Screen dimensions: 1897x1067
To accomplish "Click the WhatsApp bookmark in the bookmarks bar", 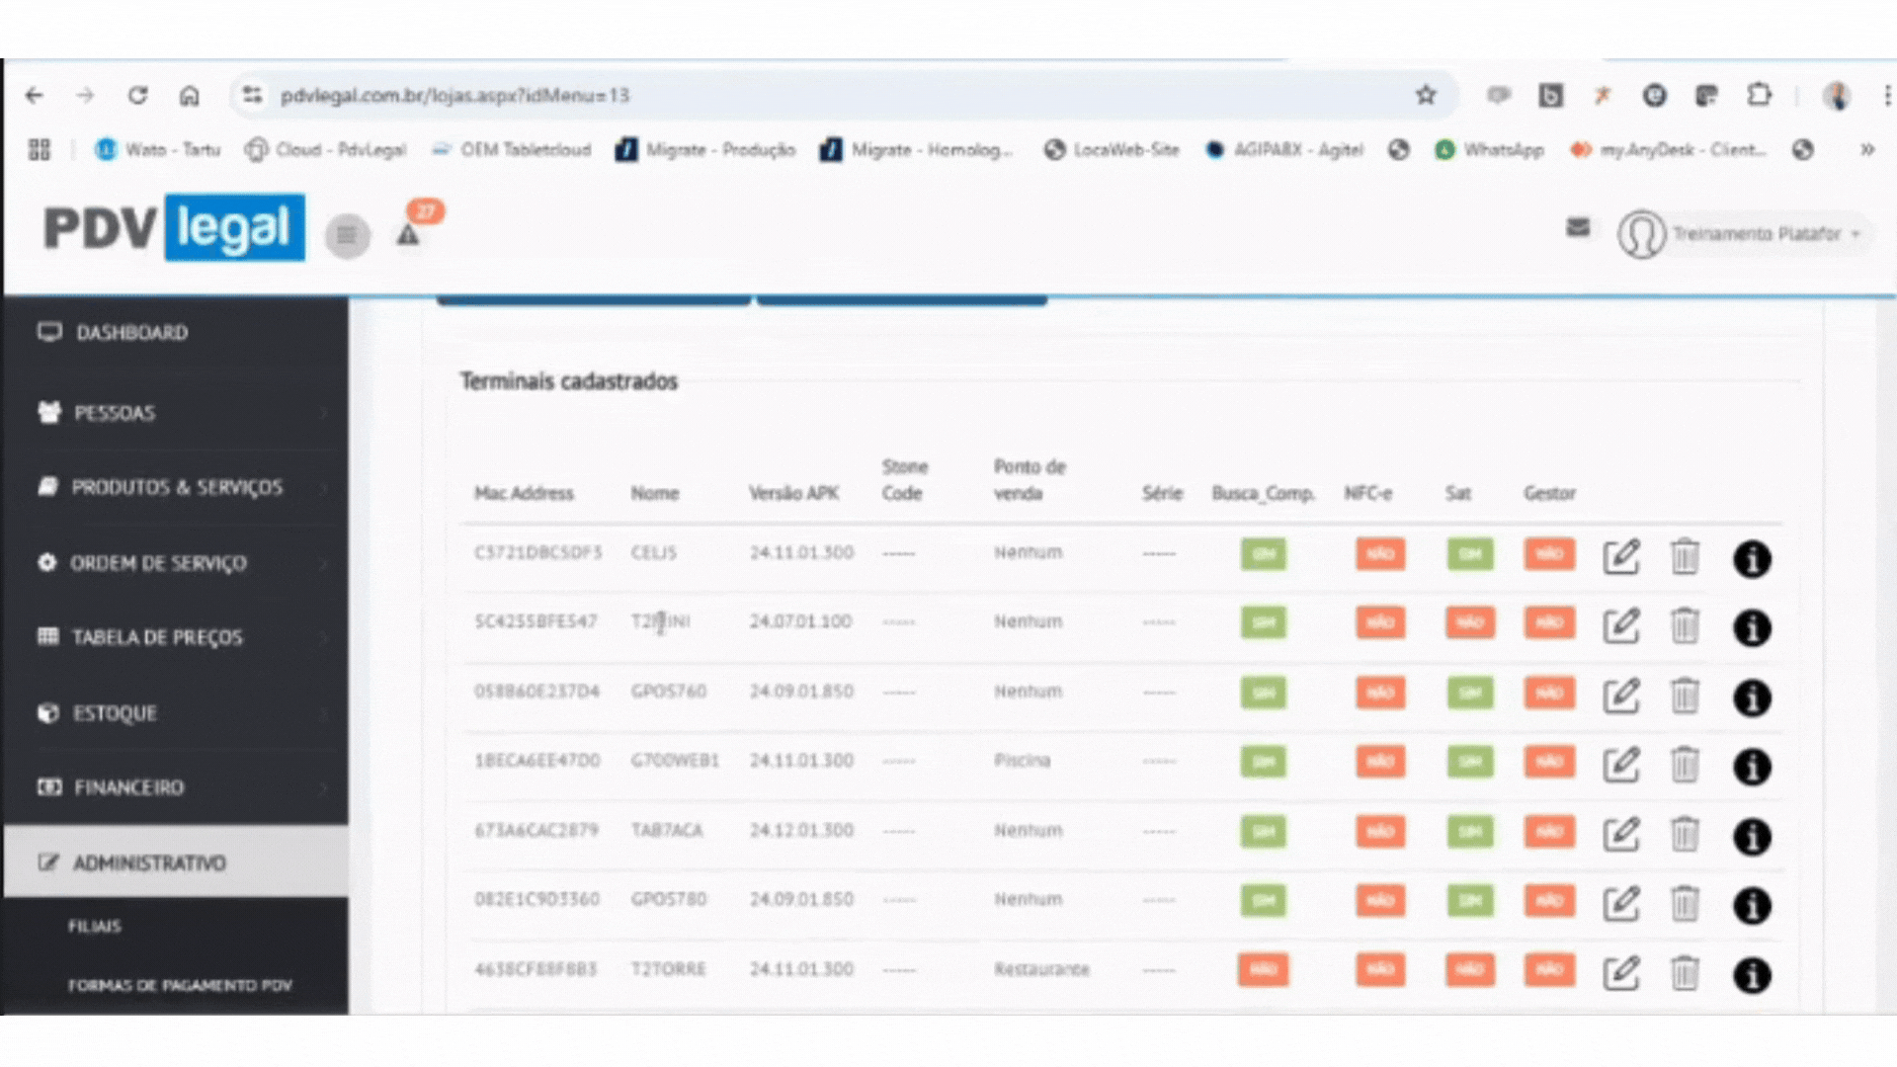I will [1490, 150].
